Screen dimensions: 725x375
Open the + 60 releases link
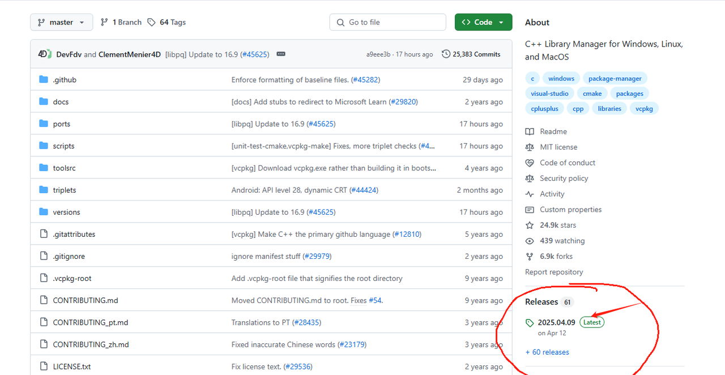(x=547, y=352)
